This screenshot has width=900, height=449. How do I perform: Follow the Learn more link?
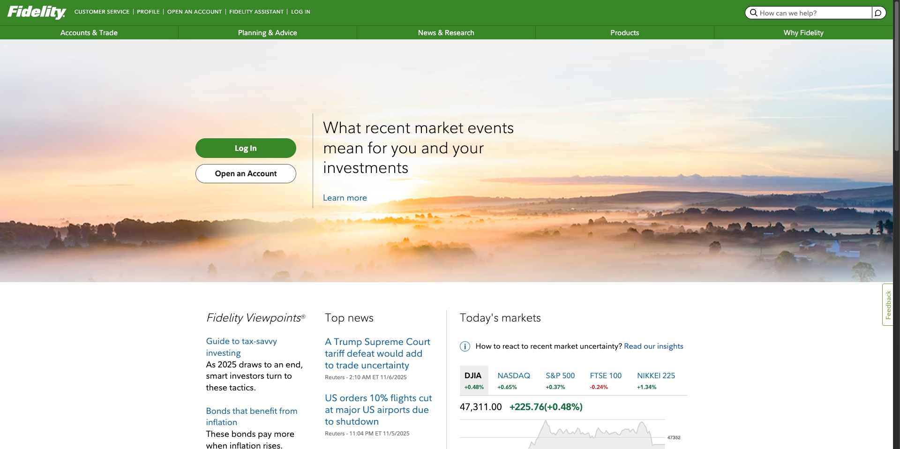(x=345, y=198)
